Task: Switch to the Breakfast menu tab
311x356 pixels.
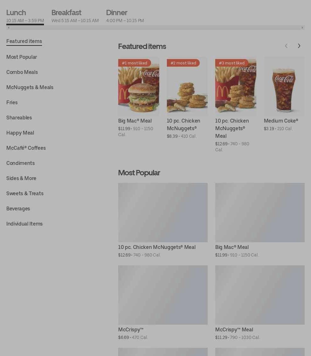Action: 75,16
